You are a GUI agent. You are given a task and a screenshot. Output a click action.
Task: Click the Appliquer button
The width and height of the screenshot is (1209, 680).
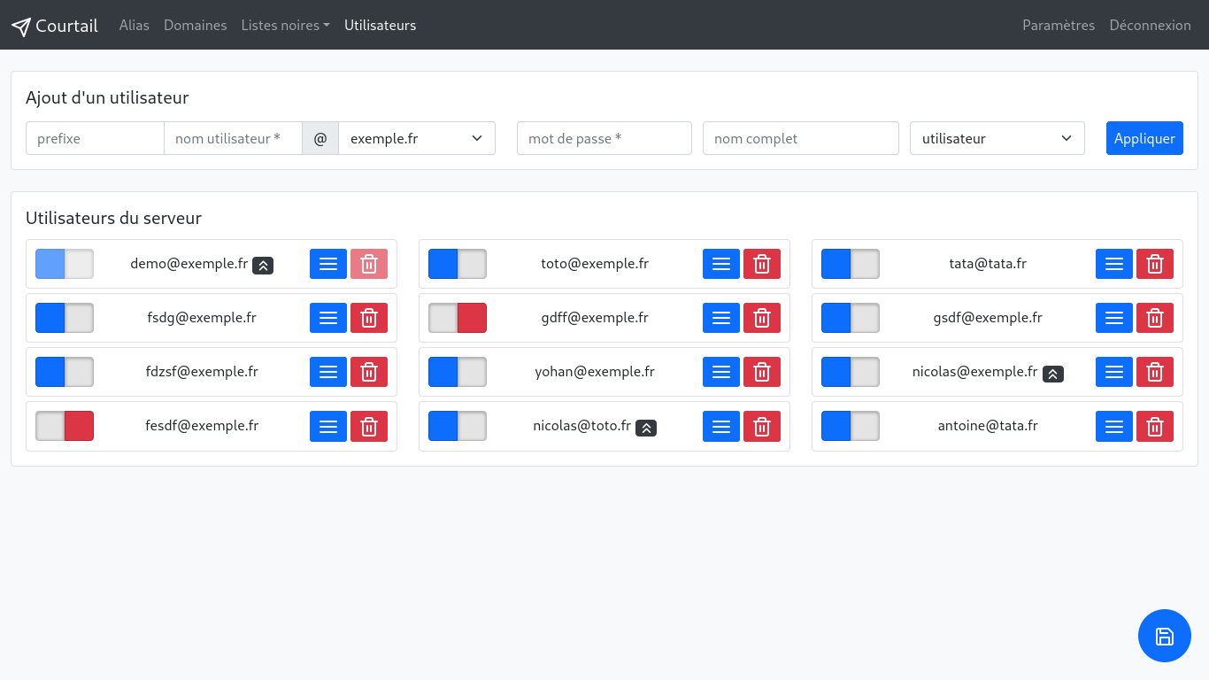coord(1144,138)
